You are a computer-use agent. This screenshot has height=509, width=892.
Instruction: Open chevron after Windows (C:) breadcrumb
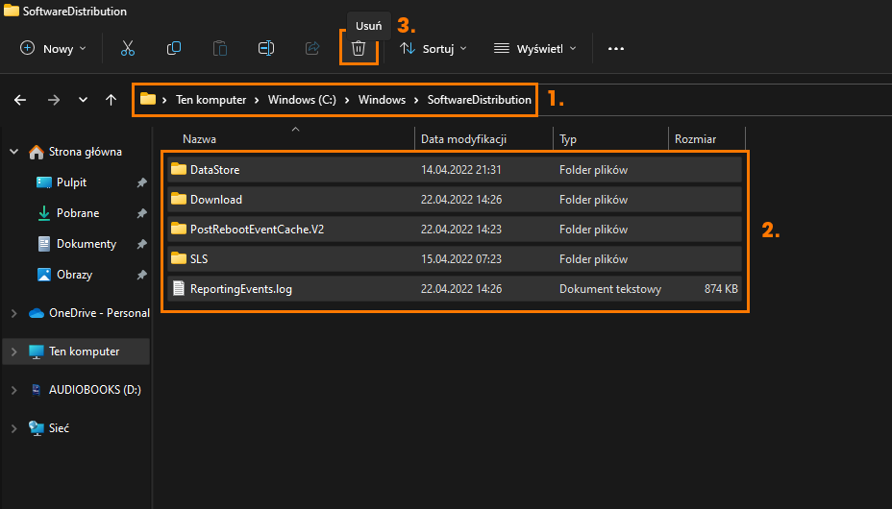tap(347, 100)
